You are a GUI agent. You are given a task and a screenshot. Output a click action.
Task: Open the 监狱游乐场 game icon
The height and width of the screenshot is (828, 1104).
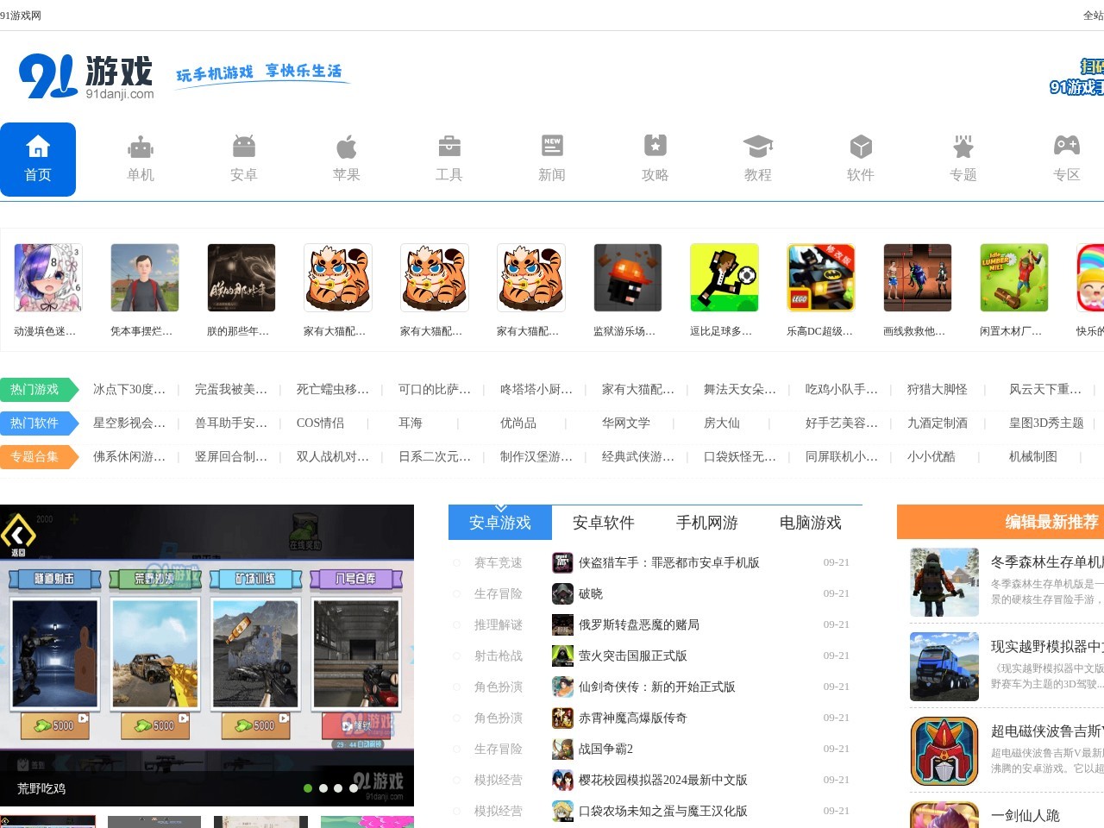coord(628,278)
